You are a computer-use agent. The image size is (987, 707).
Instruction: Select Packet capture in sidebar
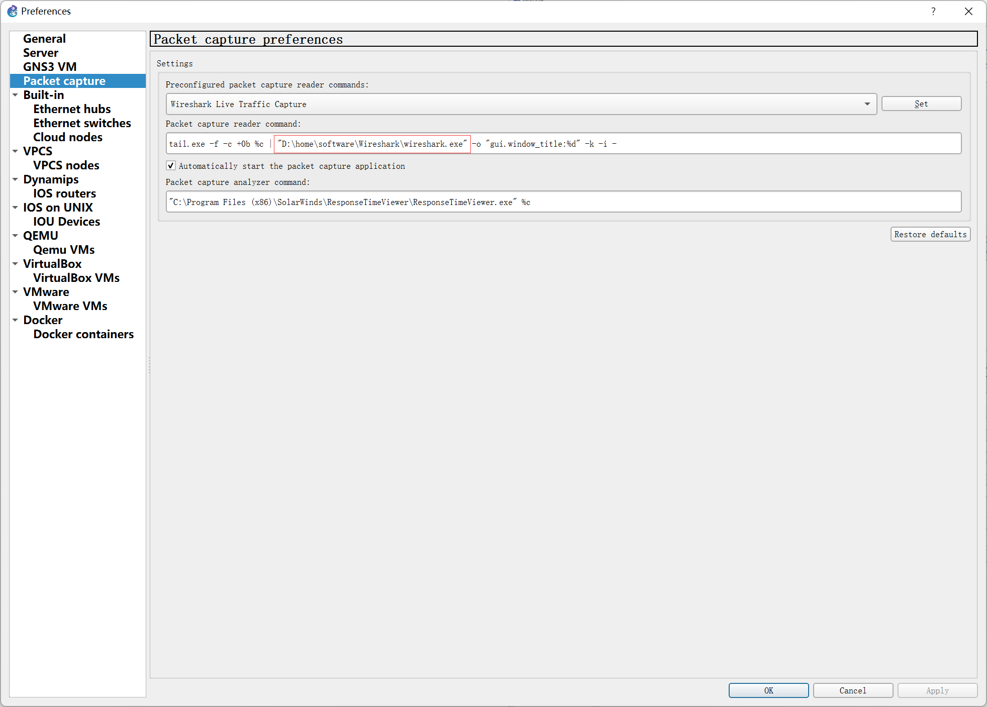[x=64, y=81]
